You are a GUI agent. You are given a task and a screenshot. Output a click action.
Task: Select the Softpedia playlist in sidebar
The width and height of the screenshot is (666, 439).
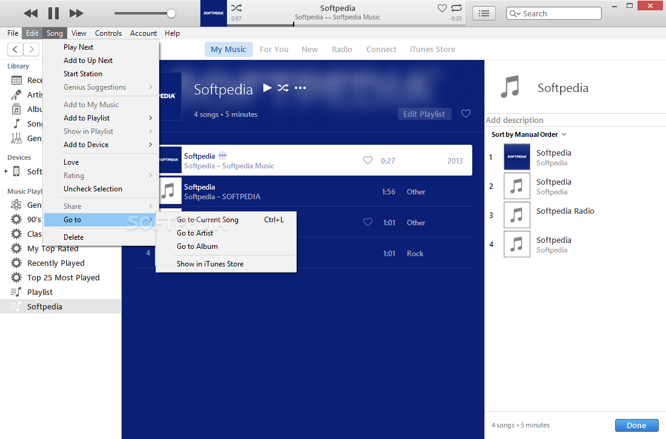coord(61,306)
